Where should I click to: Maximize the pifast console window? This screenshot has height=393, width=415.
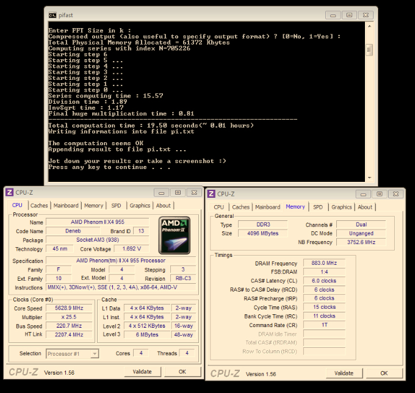click(349, 15)
